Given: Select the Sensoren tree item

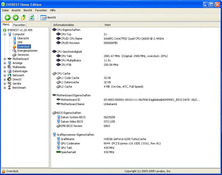Looking at the screenshot, I should coord(23,55).
